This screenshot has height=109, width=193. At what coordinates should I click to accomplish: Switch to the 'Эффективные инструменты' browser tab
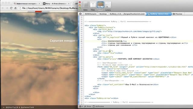coord(27,4)
